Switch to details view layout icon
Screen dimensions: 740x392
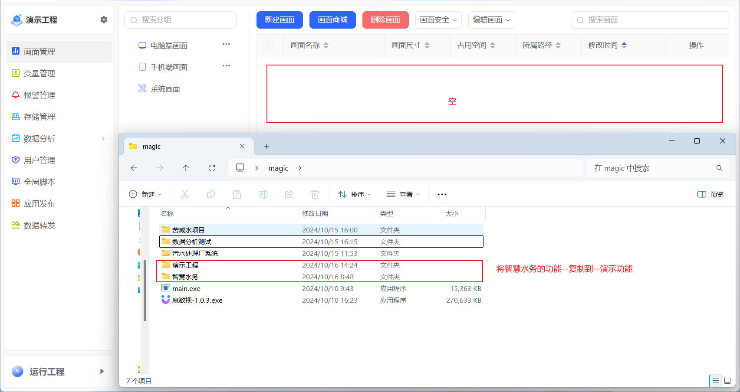point(715,381)
